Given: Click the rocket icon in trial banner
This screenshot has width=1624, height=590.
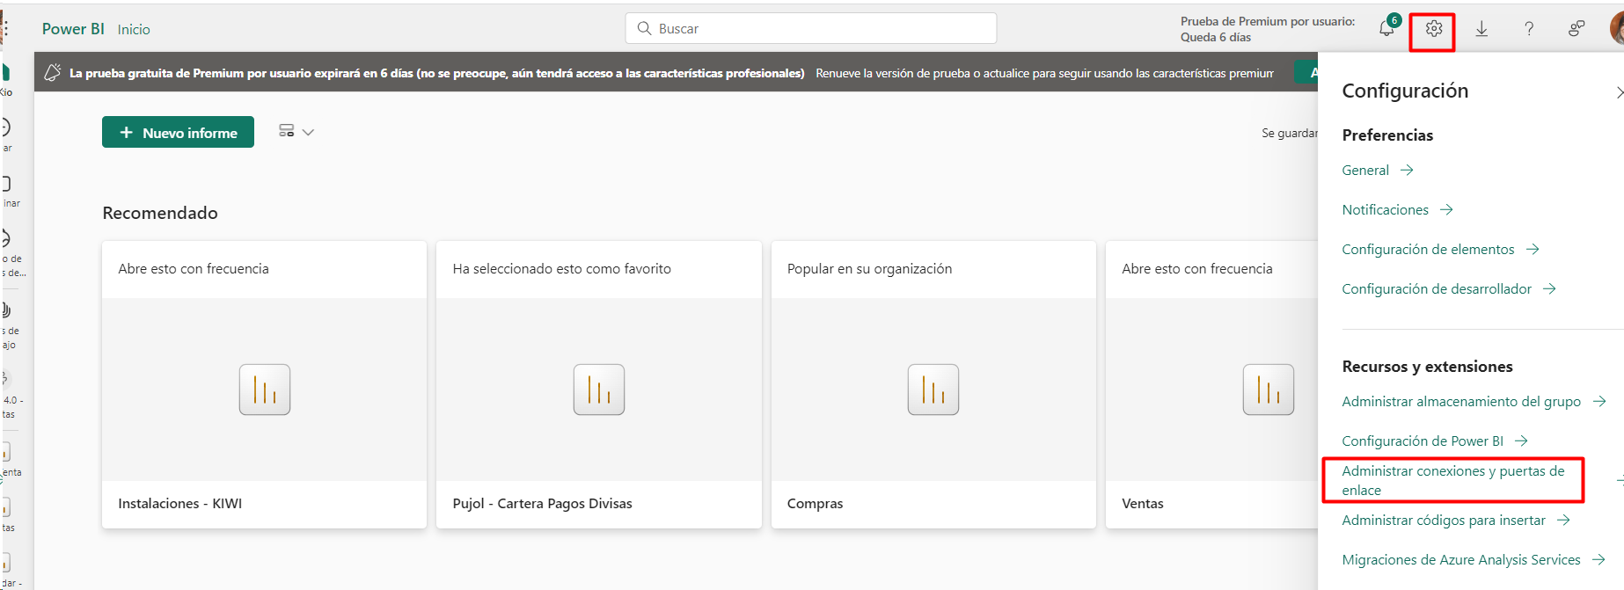Looking at the screenshot, I should click(53, 72).
